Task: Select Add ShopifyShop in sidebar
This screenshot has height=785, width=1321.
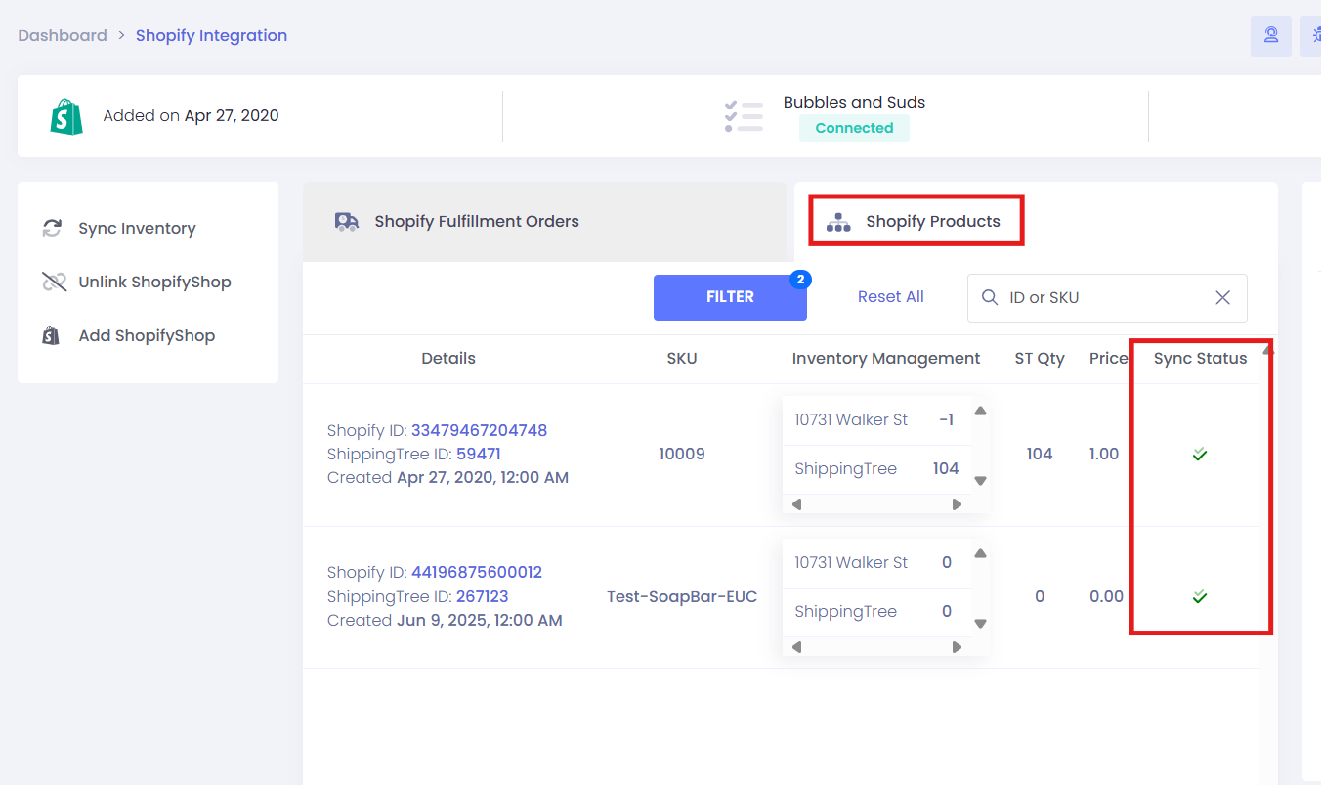Action: 148,335
